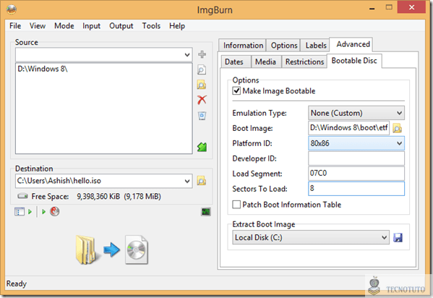Viewport: 433px width, 298px height.
Task: Remove selected source with red X icon
Action: 202,100
